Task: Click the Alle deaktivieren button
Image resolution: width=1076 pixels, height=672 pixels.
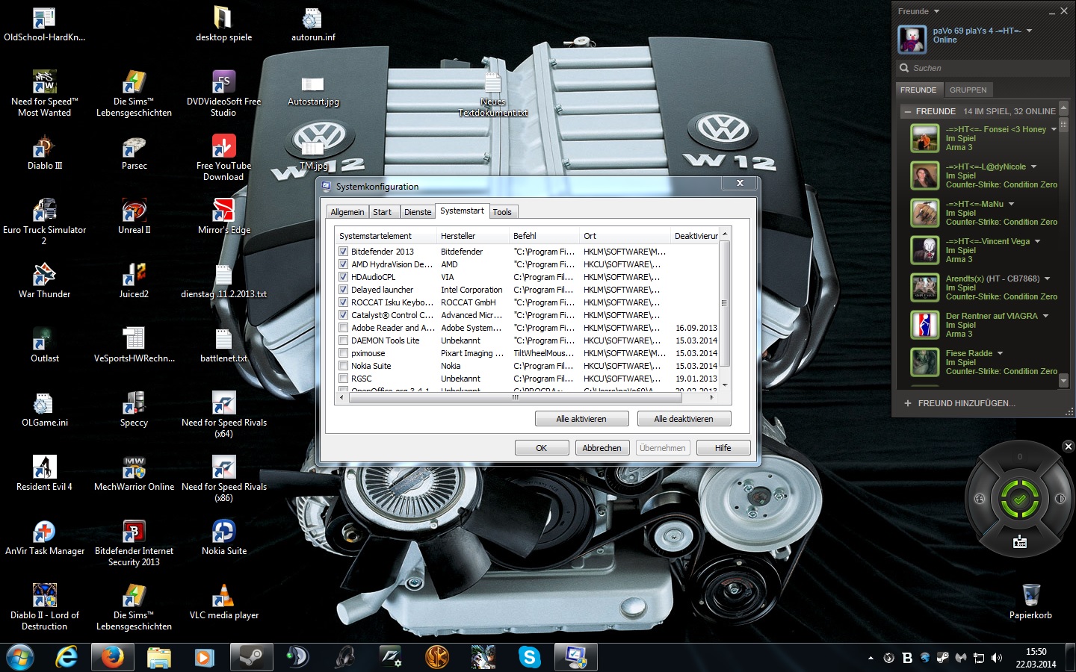Action: [x=684, y=419]
